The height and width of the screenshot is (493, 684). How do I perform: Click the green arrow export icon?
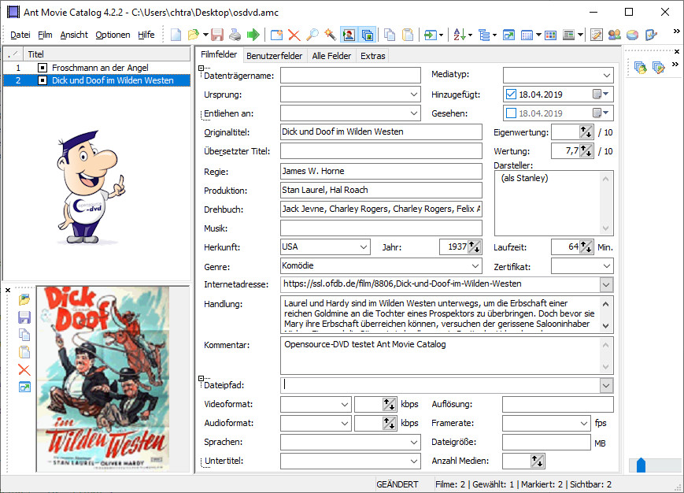coord(253,35)
